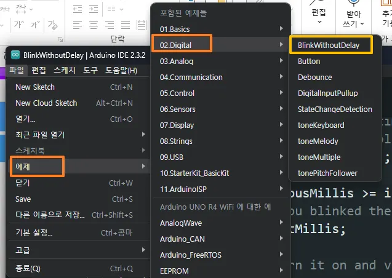Expand 02.Digital examples
Image resolution: width=392 pixels, height=278 pixels.
tap(221, 46)
